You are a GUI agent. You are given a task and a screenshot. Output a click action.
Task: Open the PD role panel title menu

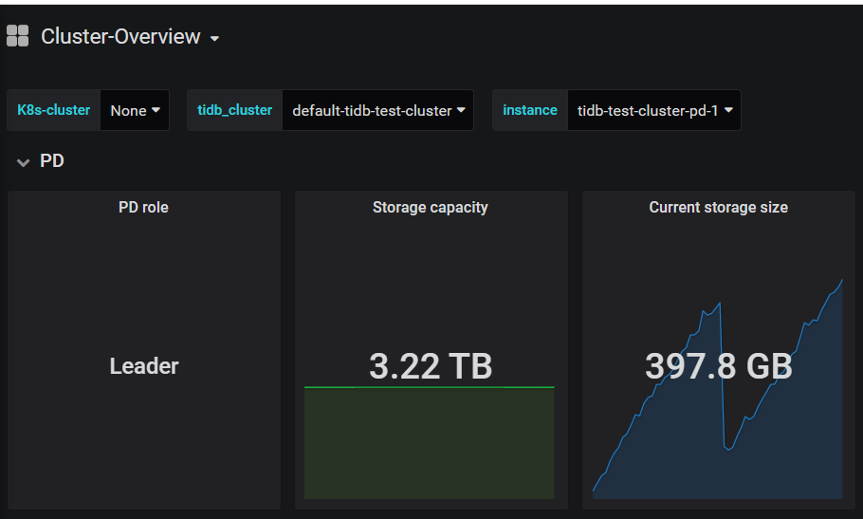pos(143,208)
